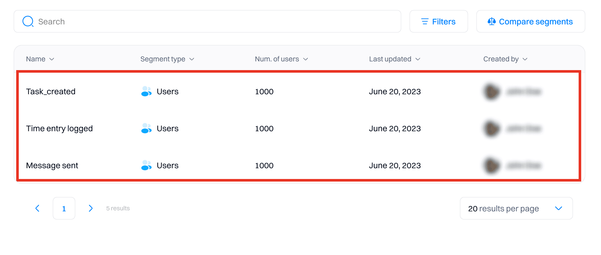The image size is (601, 255).
Task: Toggle sorting on the Num. of users column
Action: [306, 59]
